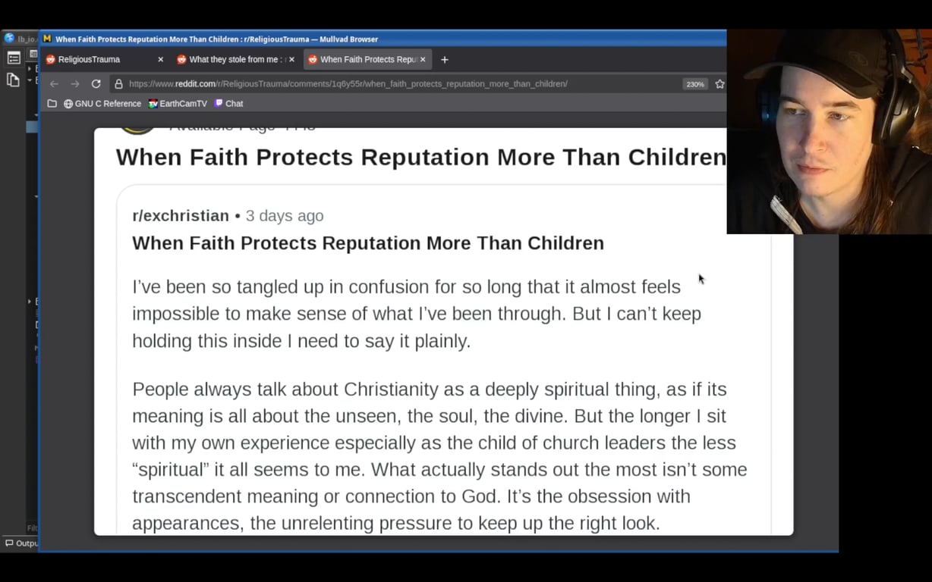932x582 pixels.
Task: Switch to the 'What they stole from me' tab
Action: click(x=235, y=59)
